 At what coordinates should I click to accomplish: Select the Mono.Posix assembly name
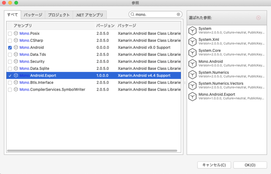click(x=29, y=33)
